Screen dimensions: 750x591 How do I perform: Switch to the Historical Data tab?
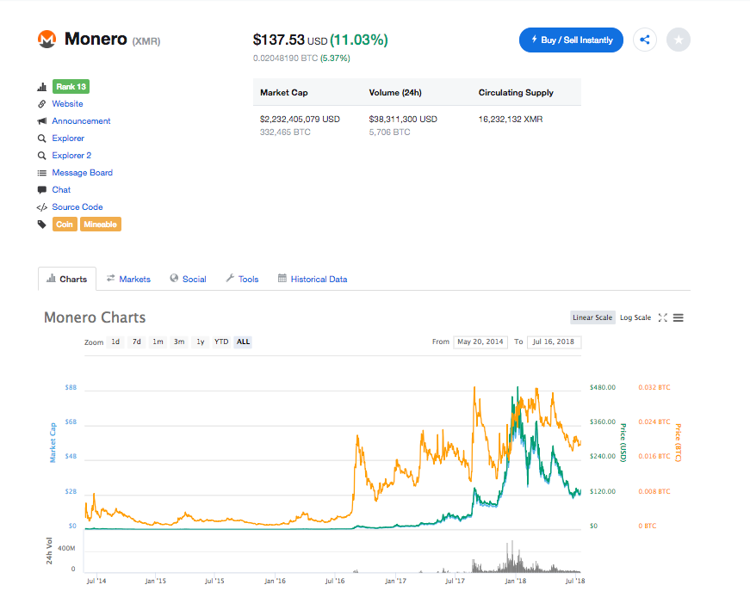[x=313, y=279]
